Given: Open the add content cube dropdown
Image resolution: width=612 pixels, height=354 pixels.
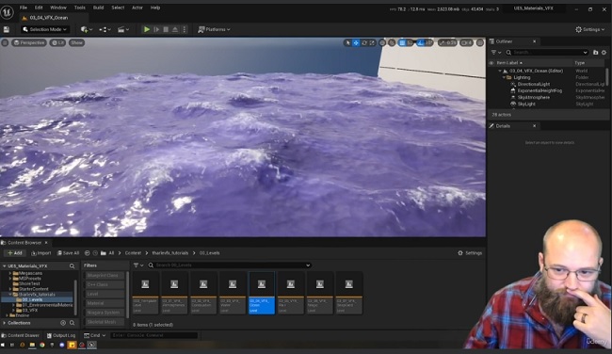Looking at the screenshot, I should pos(87,29).
